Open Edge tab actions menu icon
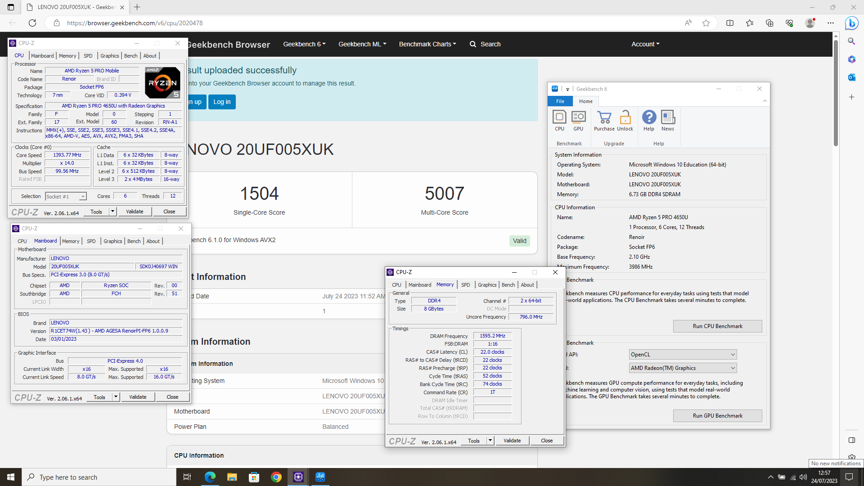The image size is (864, 486). 11,7
